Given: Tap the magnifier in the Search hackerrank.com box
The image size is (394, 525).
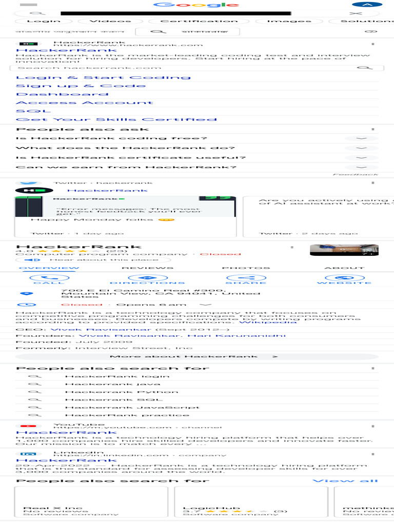Looking at the screenshot, I should point(365,68).
